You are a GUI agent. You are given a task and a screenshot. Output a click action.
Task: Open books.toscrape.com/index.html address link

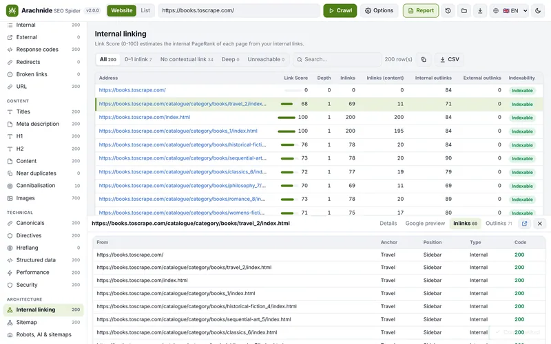point(145,117)
